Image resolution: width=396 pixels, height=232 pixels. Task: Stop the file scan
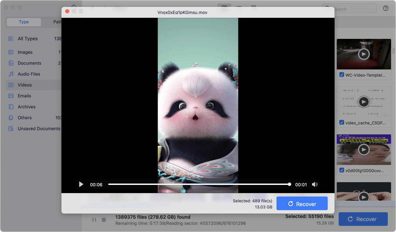104,220
